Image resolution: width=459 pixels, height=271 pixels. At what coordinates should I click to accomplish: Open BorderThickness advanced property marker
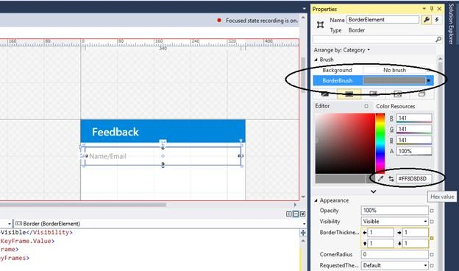(432, 238)
